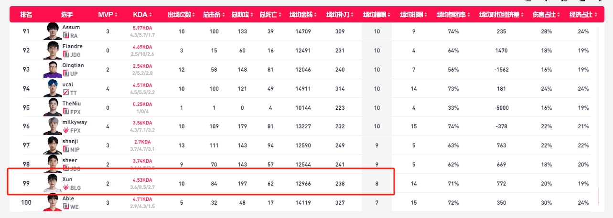Sort by 经济占比 column header

click(x=583, y=15)
